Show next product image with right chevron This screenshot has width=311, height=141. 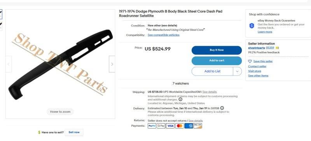pyautogui.click(x=112, y=64)
